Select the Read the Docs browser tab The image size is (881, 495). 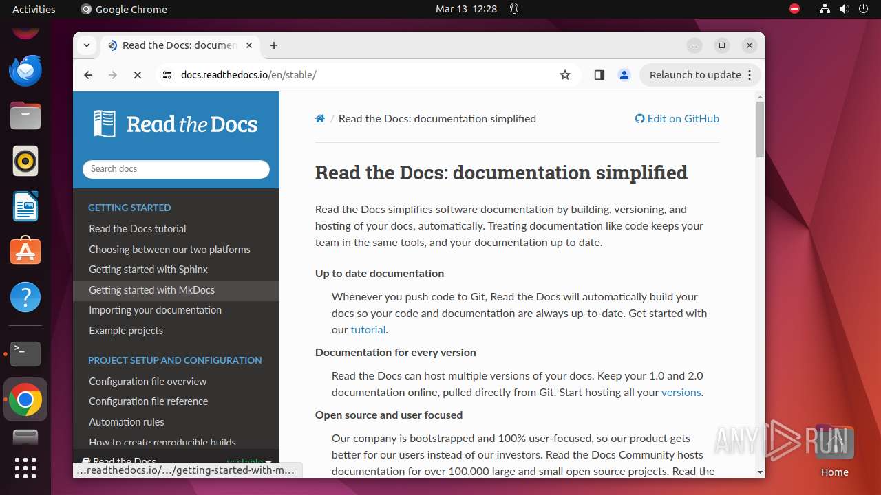click(x=179, y=45)
